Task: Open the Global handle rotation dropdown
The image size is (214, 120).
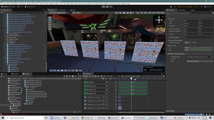Action: click(x=61, y=13)
